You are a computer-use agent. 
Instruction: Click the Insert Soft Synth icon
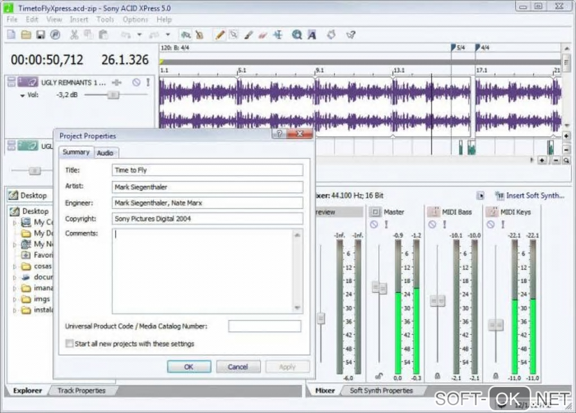(499, 195)
